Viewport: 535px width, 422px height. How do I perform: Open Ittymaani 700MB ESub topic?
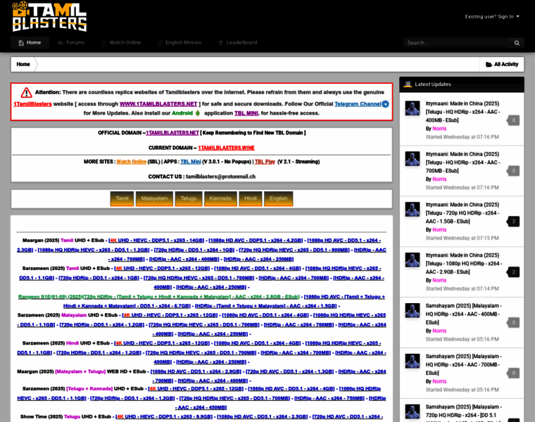click(x=462, y=162)
